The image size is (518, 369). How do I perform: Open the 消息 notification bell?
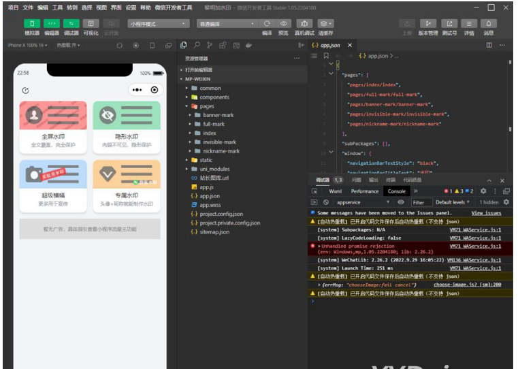click(x=488, y=23)
